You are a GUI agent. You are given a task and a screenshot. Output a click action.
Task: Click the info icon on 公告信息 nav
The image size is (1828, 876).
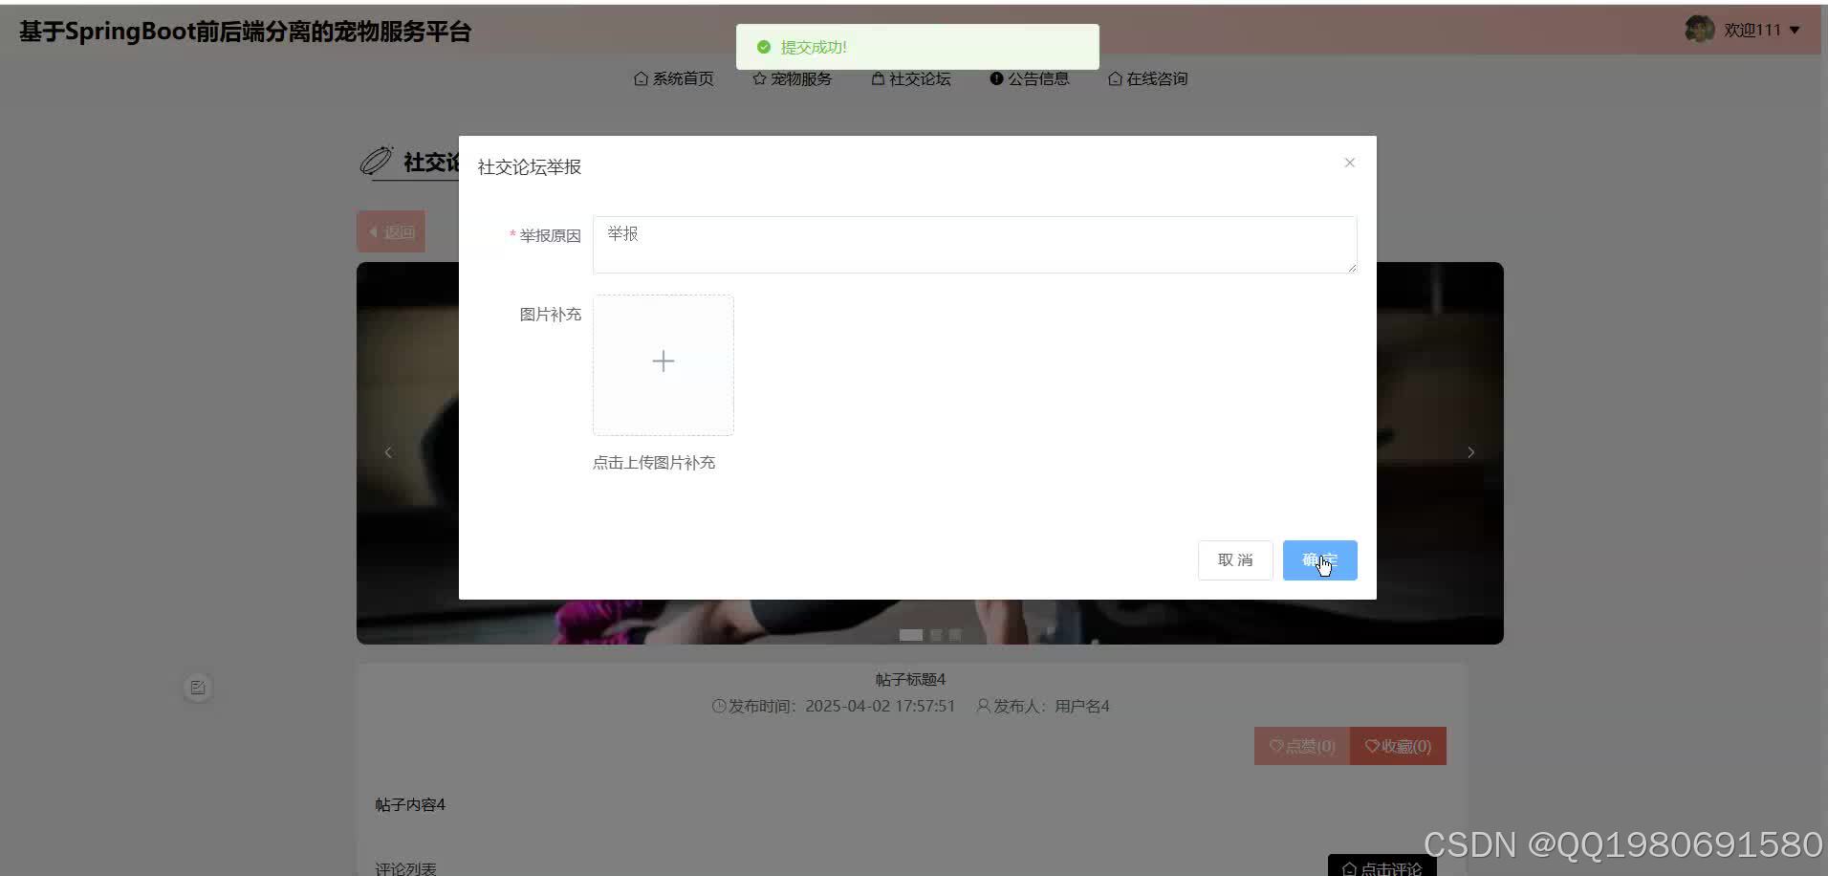pos(996,78)
